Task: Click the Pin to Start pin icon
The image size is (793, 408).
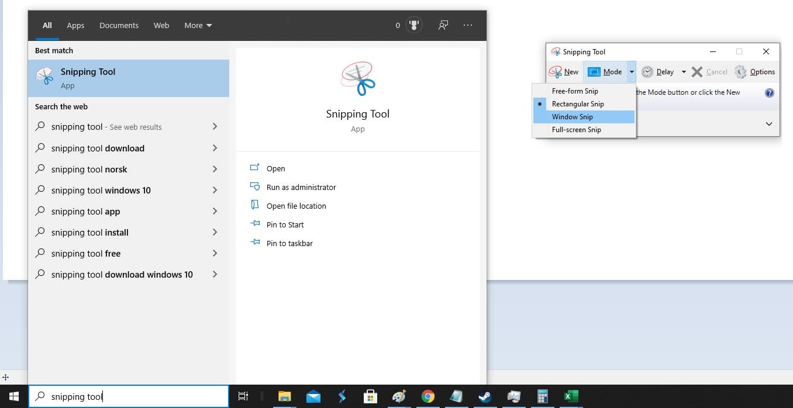Action: pos(255,224)
